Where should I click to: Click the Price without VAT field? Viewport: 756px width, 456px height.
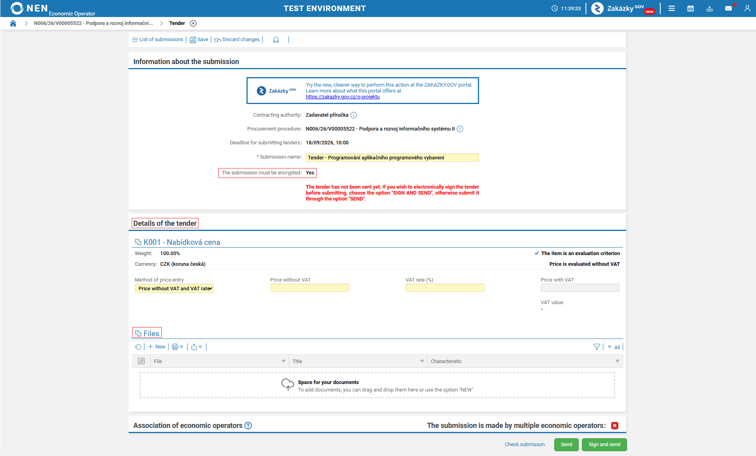(310, 288)
